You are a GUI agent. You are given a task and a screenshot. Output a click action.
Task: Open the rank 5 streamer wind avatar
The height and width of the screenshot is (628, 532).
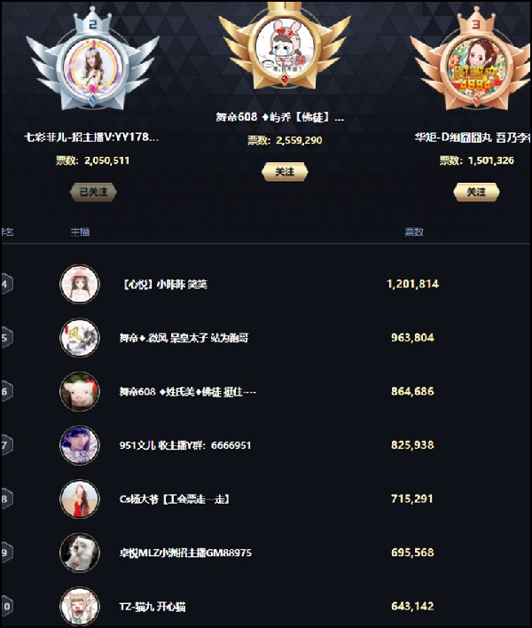point(79,338)
